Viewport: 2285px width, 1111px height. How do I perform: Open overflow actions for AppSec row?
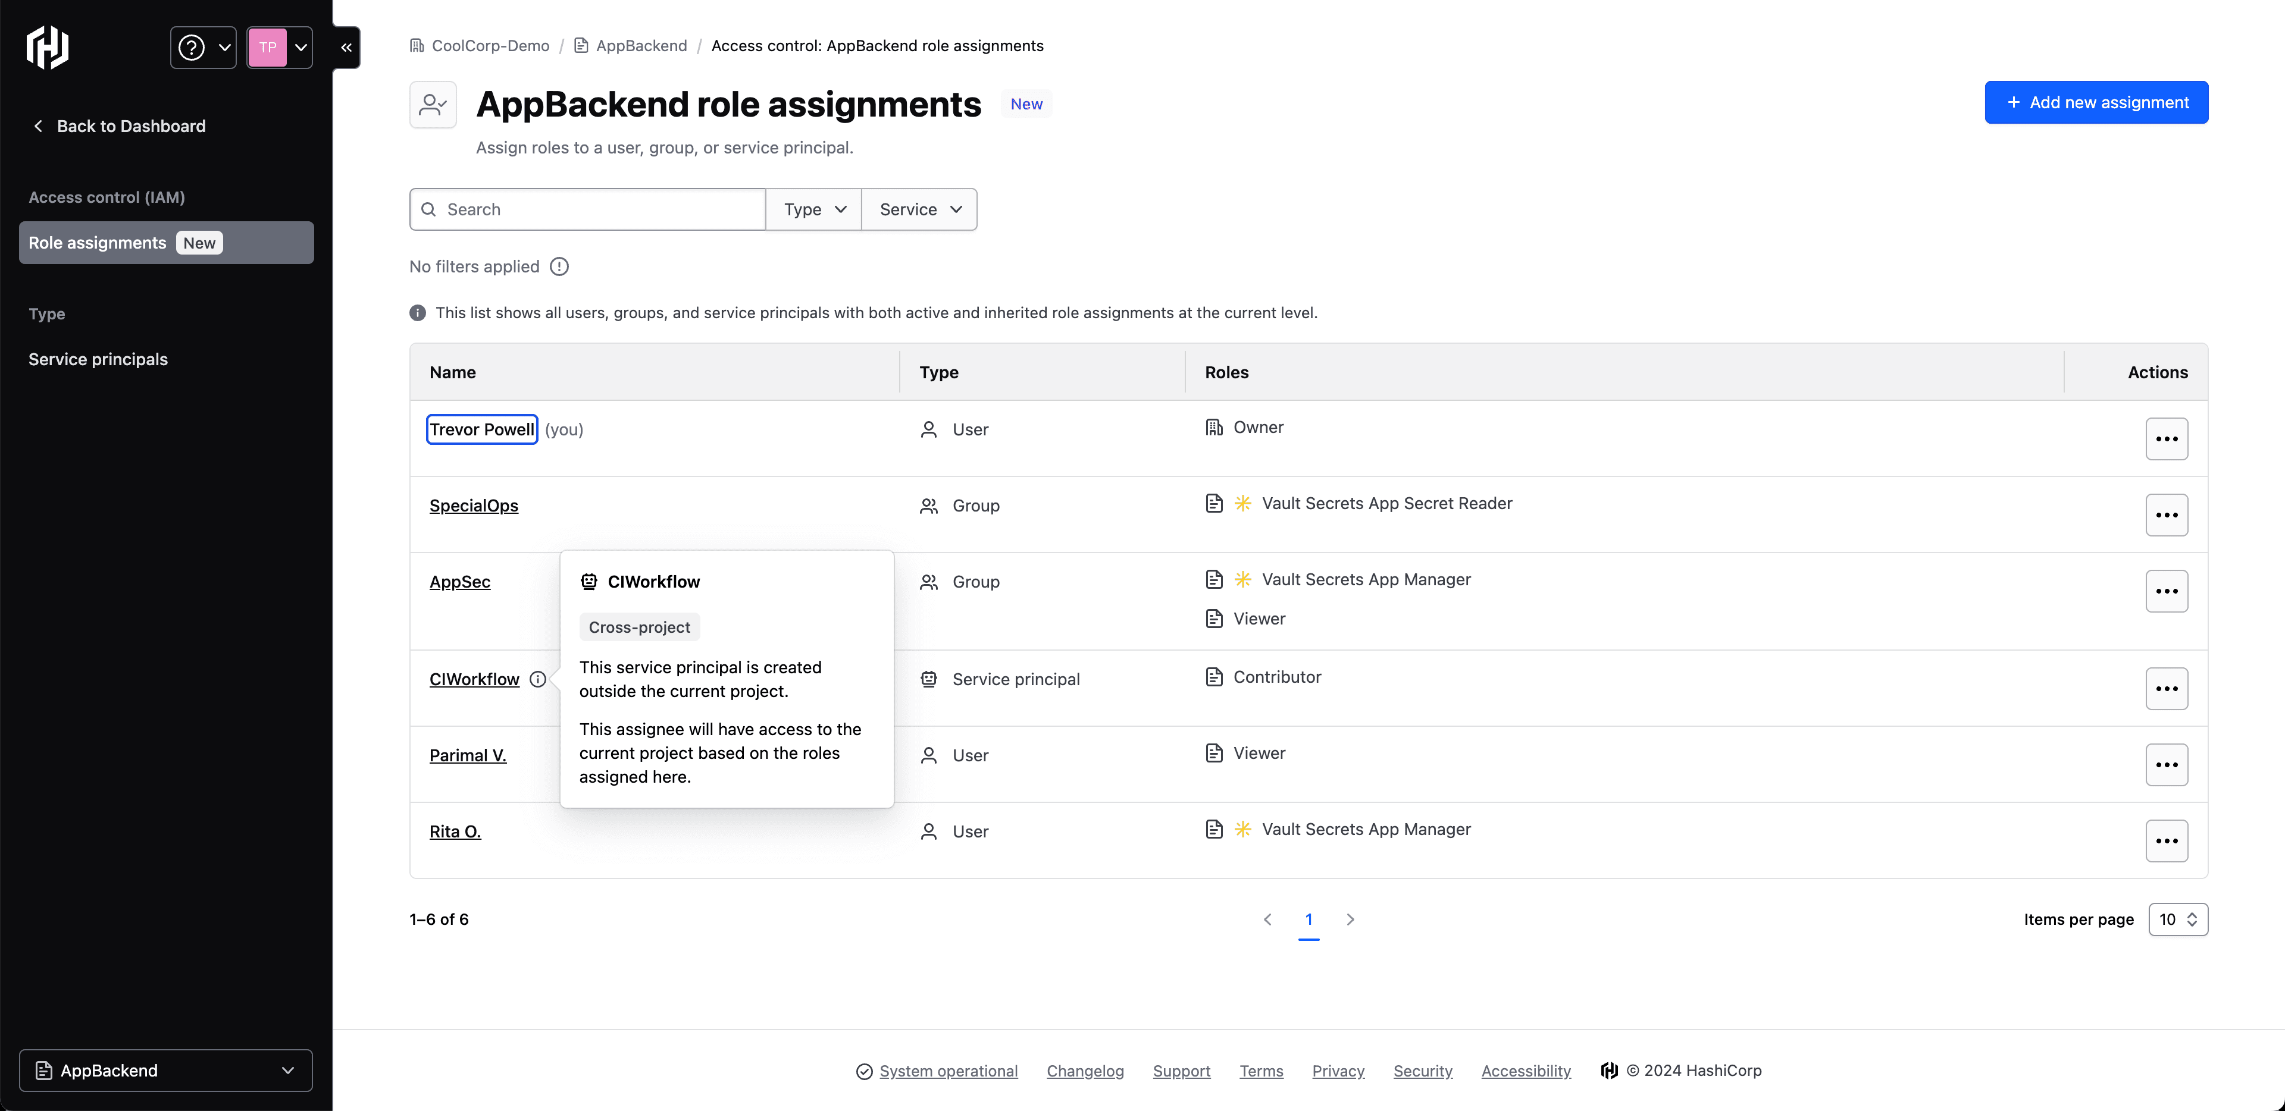click(2166, 591)
